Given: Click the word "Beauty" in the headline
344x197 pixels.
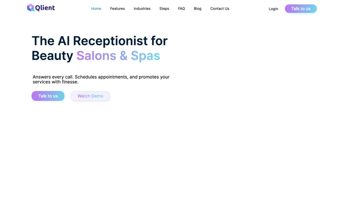Looking at the screenshot, I should click(52, 55).
